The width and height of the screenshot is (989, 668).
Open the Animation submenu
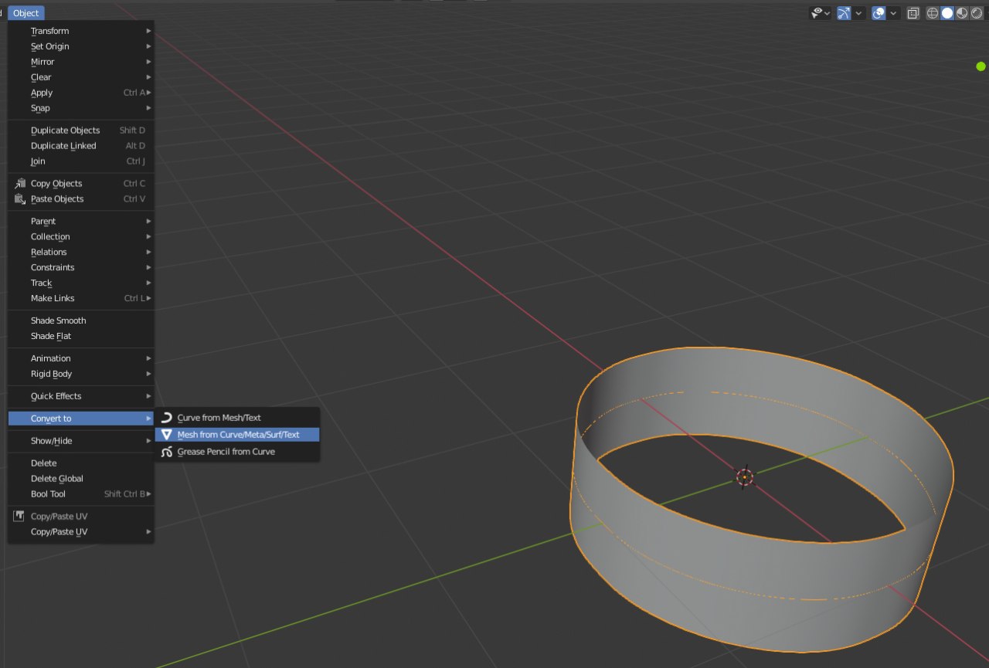(x=81, y=359)
